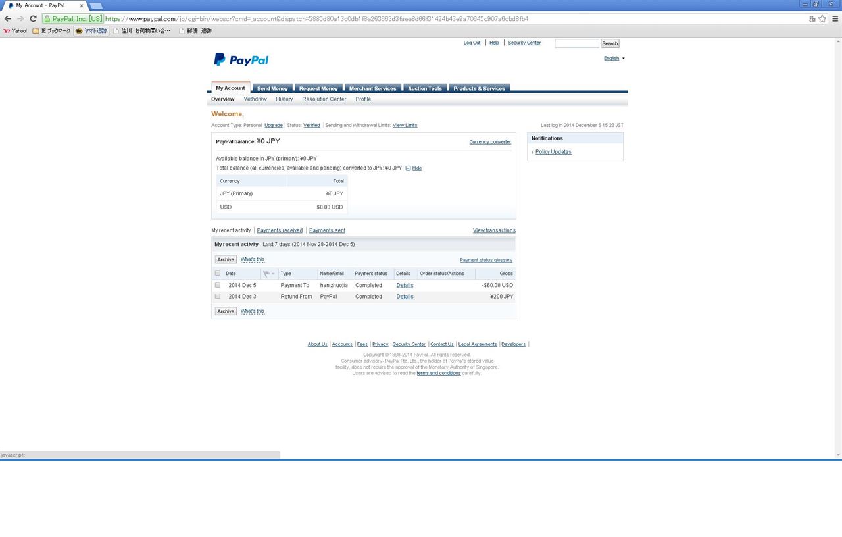
Task: Open the 佐川 お荷物問い合 bookmark
Action: (x=141, y=31)
